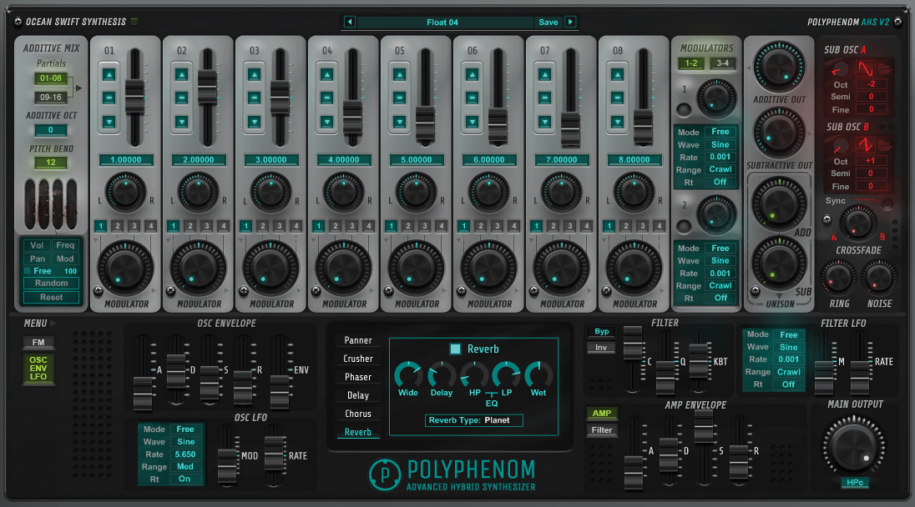915x507 pixels.
Task: Select partials 09-16
Action: pyautogui.click(x=51, y=98)
